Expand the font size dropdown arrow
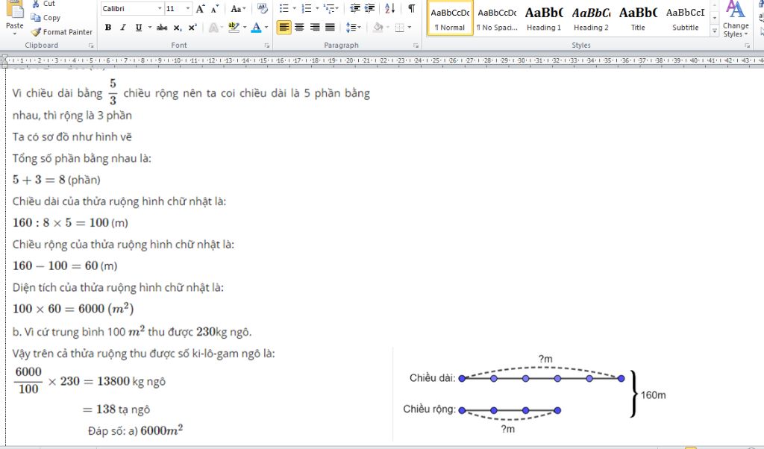 coord(188,9)
